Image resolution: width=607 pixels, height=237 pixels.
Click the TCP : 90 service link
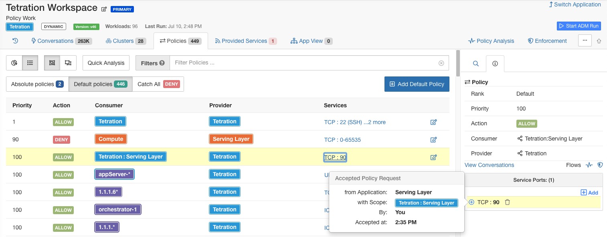(335, 157)
